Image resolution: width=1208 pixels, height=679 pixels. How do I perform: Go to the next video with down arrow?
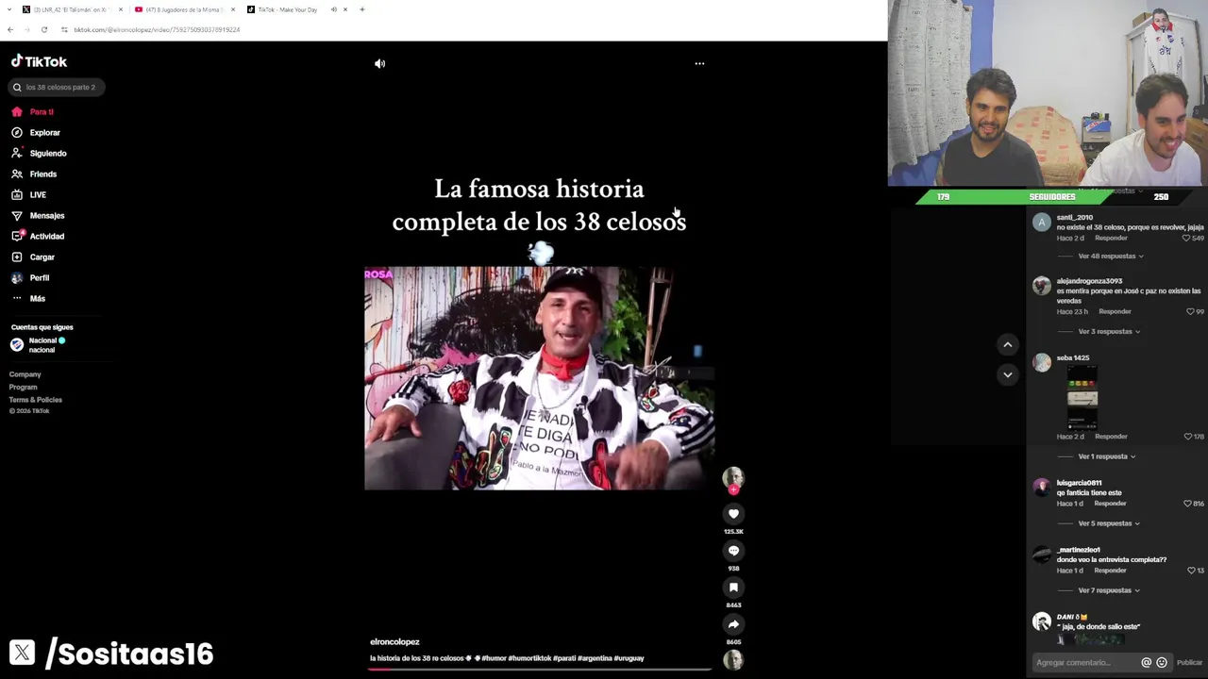(1007, 375)
